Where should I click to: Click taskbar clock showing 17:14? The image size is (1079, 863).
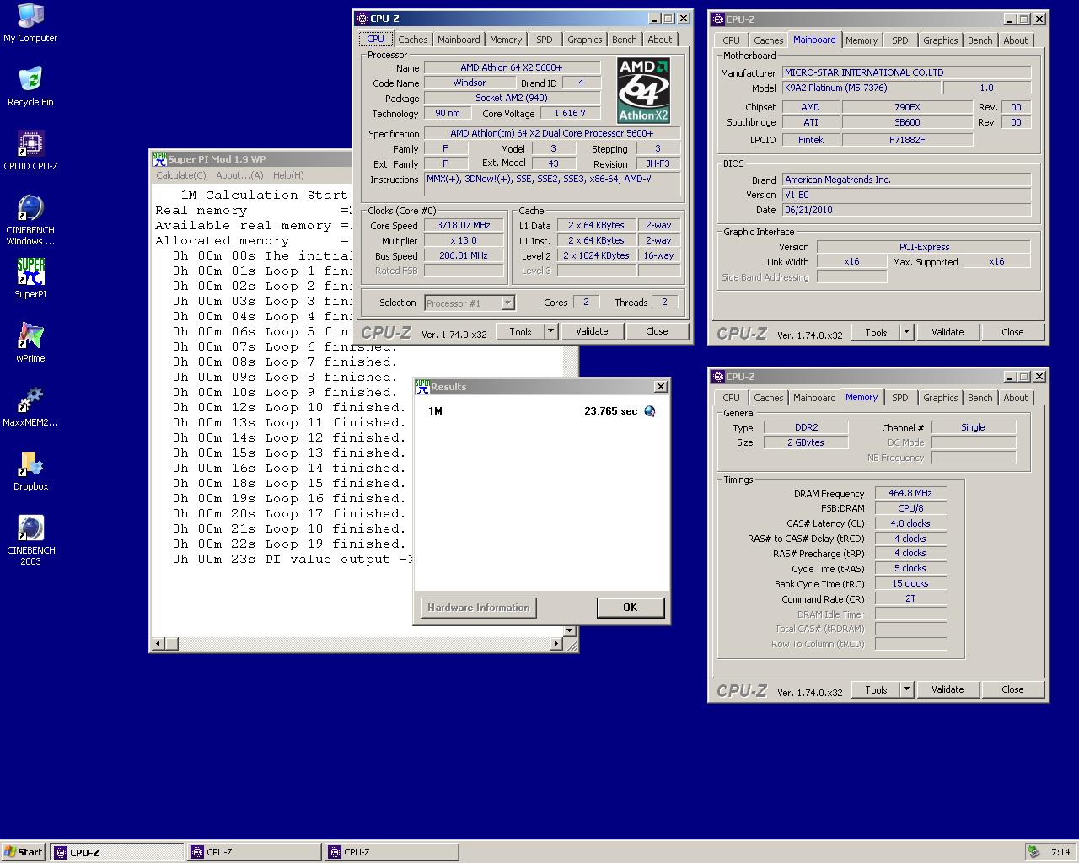click(x=1058, y=852)
